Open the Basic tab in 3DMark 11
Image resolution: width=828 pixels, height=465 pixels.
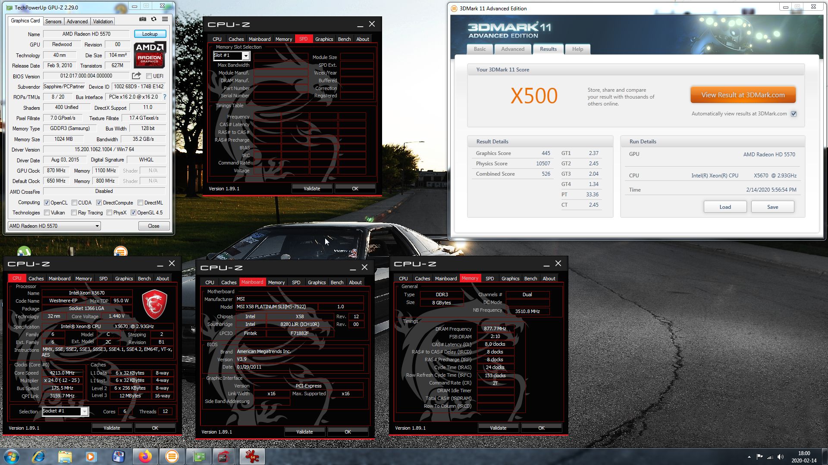480,49
